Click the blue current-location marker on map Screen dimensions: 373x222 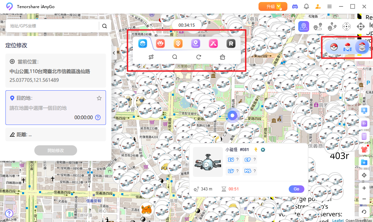tap(232, 116)
